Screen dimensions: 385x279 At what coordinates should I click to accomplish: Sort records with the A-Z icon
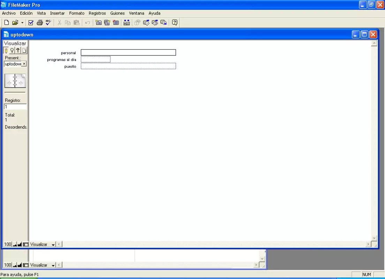(127, 23)
